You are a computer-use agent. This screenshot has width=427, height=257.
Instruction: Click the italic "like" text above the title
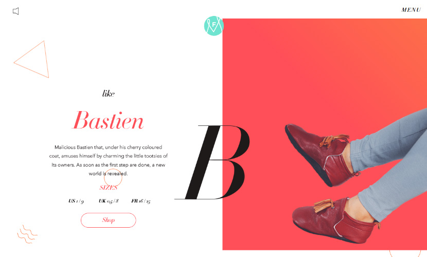109,94
